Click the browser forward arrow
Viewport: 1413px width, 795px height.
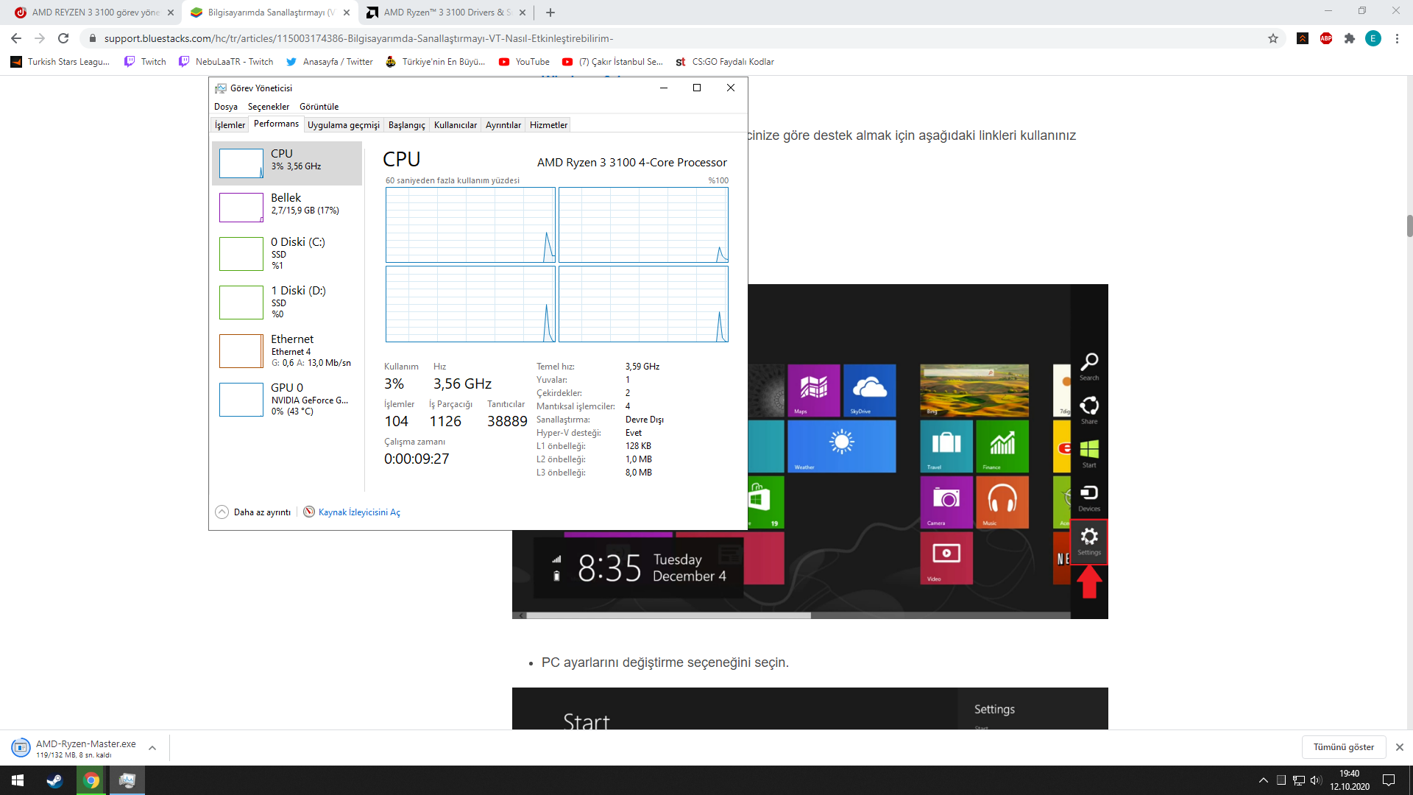coord(40,38)
